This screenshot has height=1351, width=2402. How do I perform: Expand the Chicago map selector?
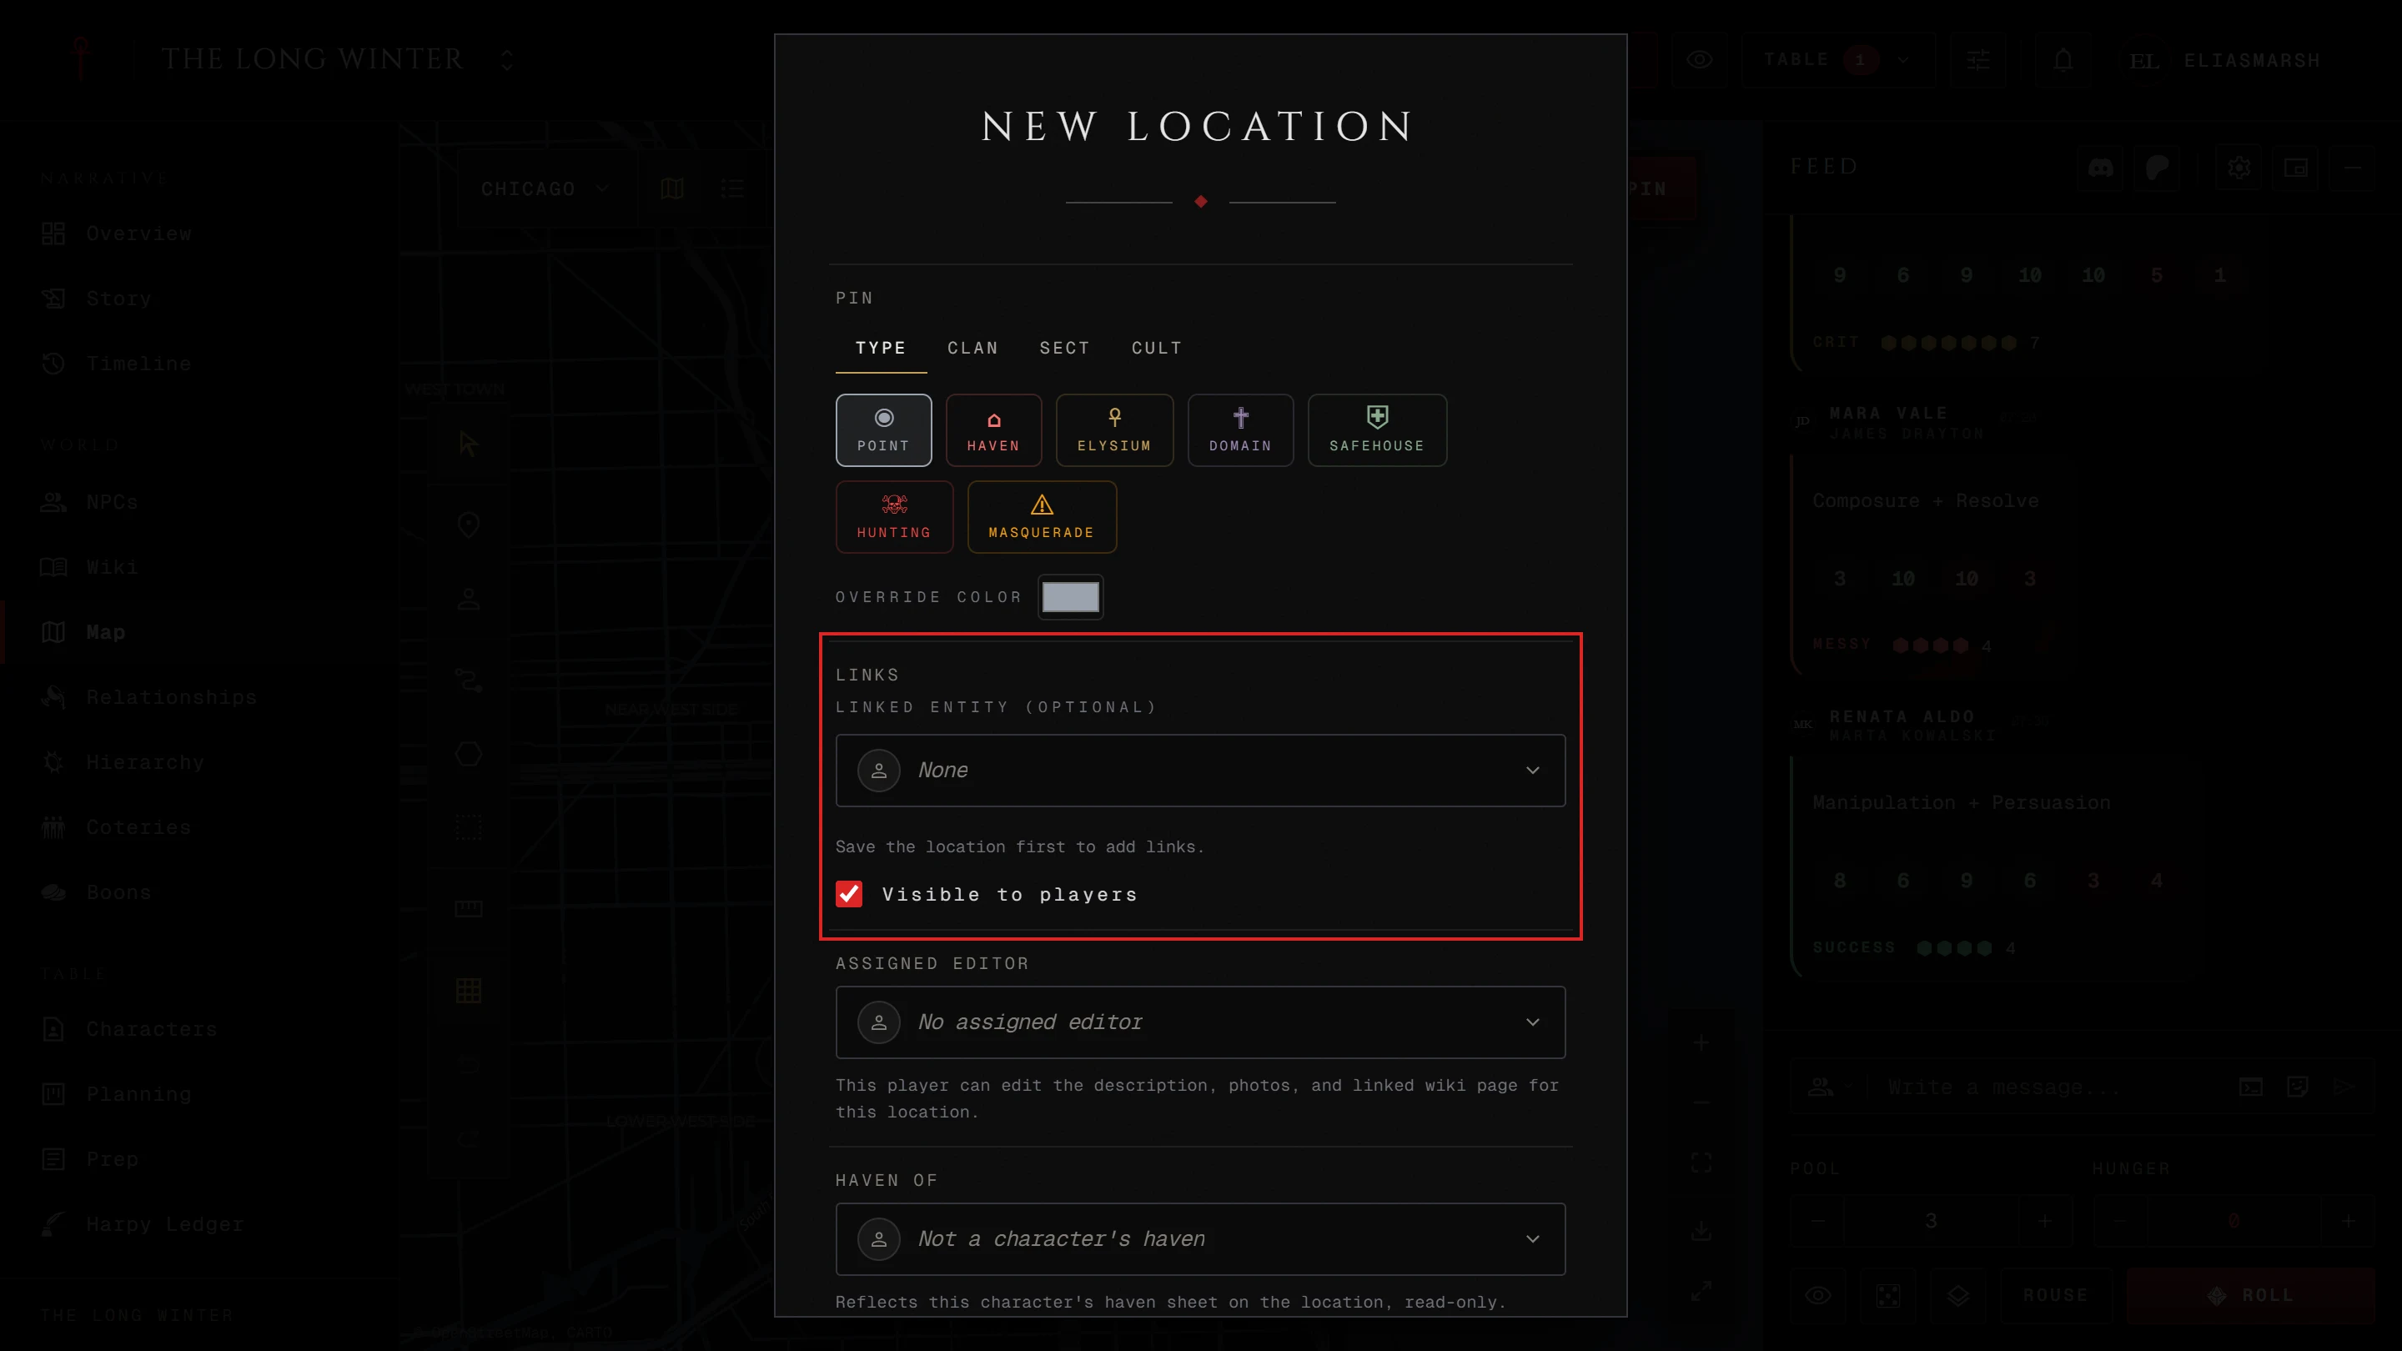[545, 188]
